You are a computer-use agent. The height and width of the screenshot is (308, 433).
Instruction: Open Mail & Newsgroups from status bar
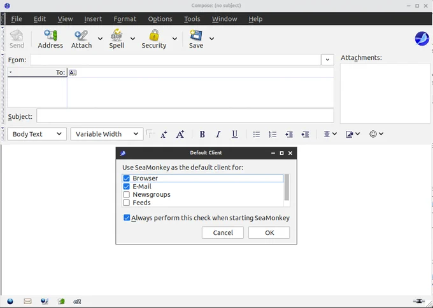[x=27, y=301]
